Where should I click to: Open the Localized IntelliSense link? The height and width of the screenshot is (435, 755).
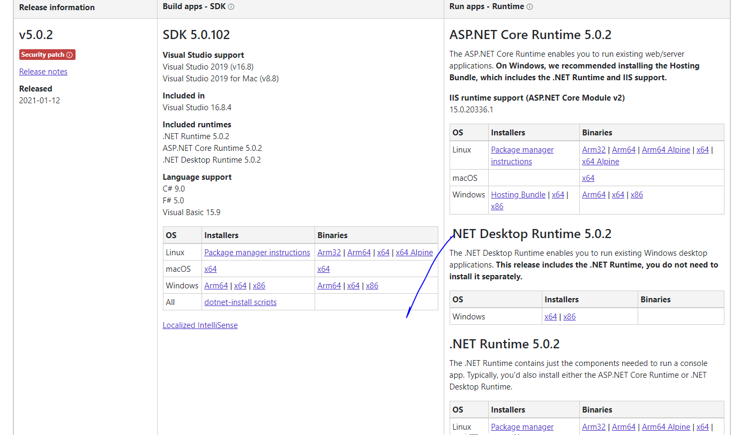point(200,325)
